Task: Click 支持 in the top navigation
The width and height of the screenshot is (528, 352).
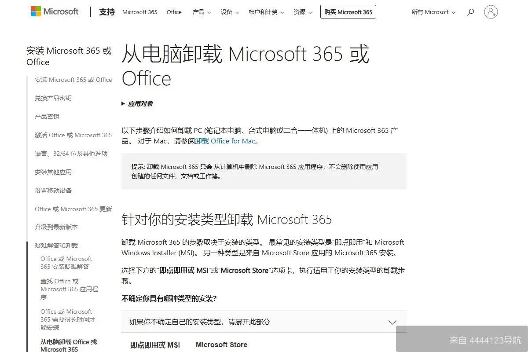Action: tap(106, 12)
